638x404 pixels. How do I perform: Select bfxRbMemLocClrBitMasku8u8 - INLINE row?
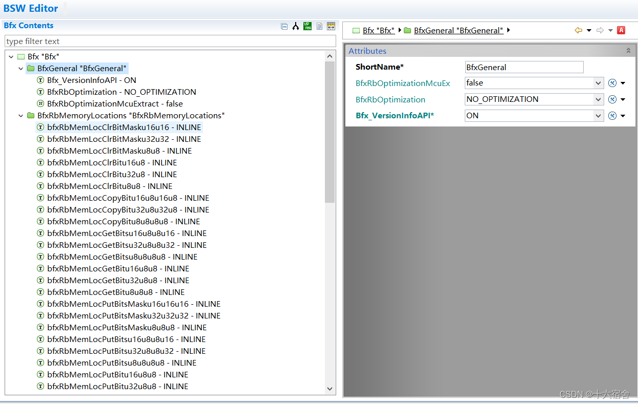(119, 151)
